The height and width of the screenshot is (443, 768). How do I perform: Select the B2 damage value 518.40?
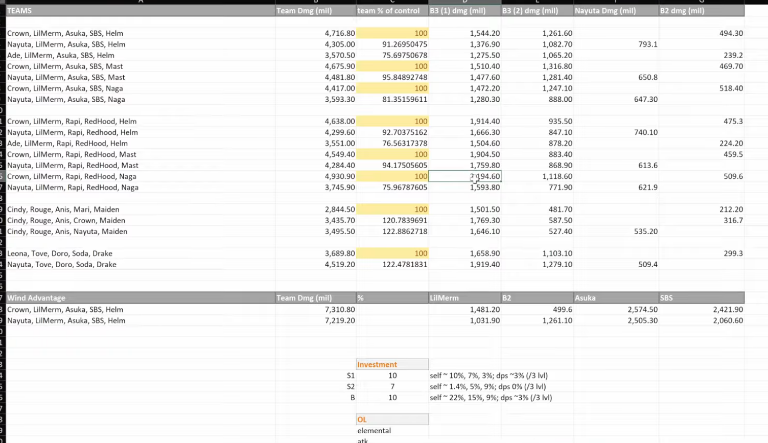(702, 88)
